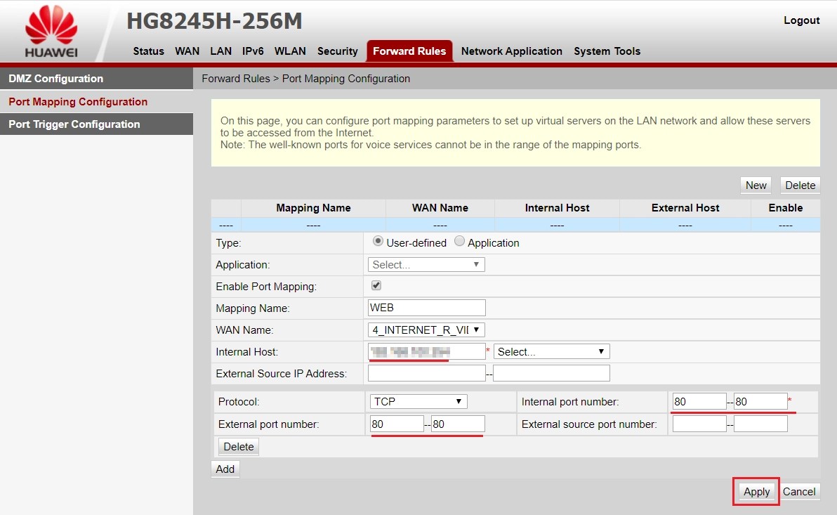The width and height of the screenshot is (837, 515).
Task: Switch to the Status tab
Action: [148, 51]
